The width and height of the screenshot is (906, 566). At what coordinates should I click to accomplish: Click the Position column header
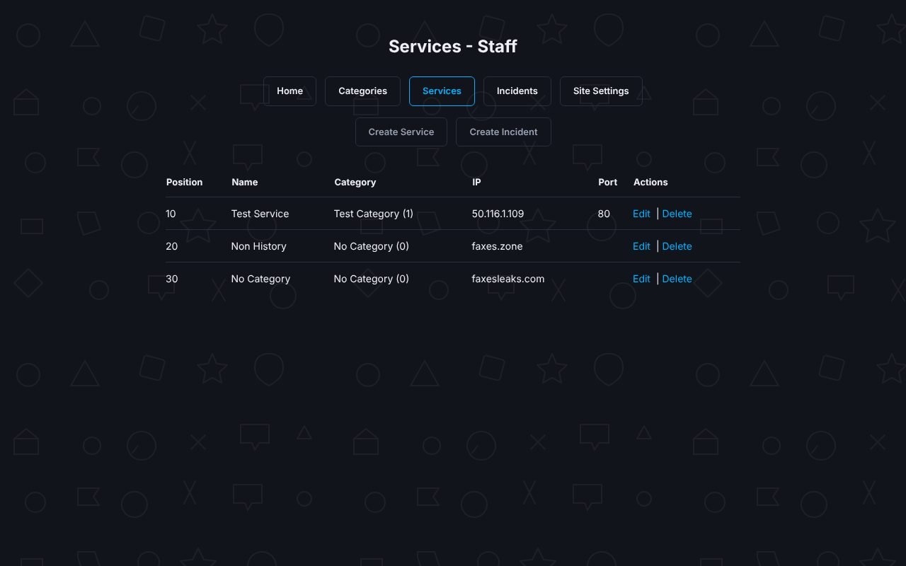click(x=184, y=182)
